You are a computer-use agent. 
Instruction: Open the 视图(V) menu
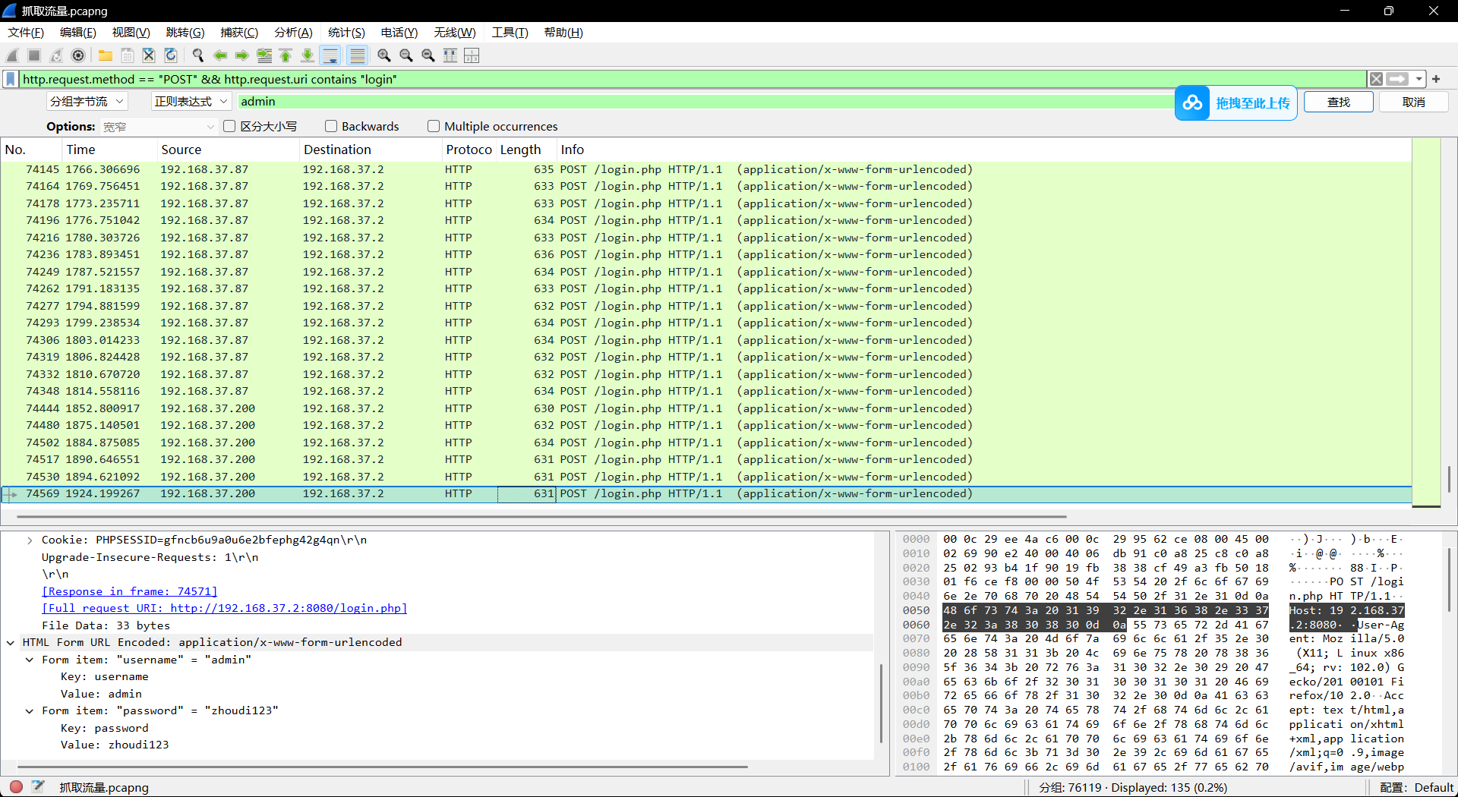click(131, 32)
